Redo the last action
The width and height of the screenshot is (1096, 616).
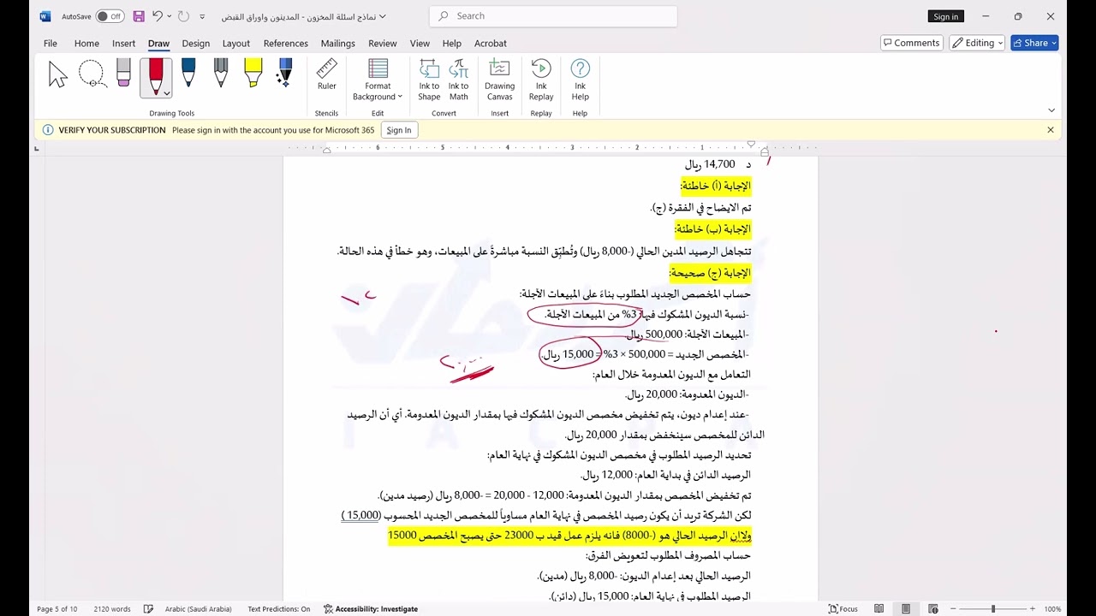pyautogui.click(x=183, y=16)
